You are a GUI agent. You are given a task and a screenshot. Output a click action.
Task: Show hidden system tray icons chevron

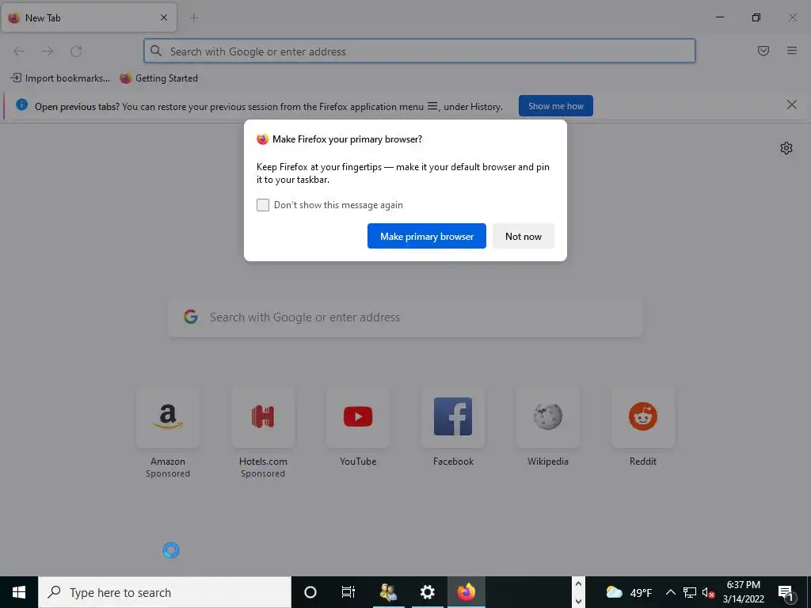click(670, 592)
